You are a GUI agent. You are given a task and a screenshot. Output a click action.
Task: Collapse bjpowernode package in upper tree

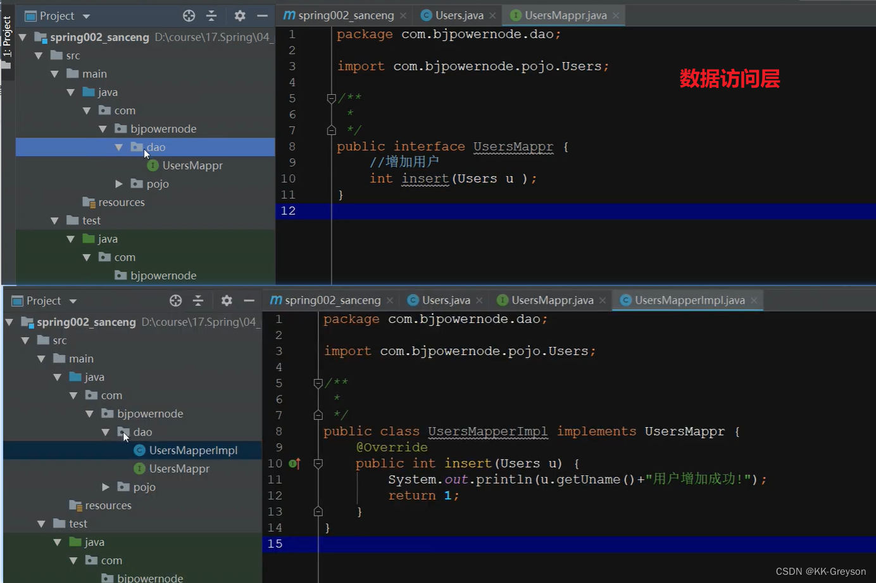point(103,129)
